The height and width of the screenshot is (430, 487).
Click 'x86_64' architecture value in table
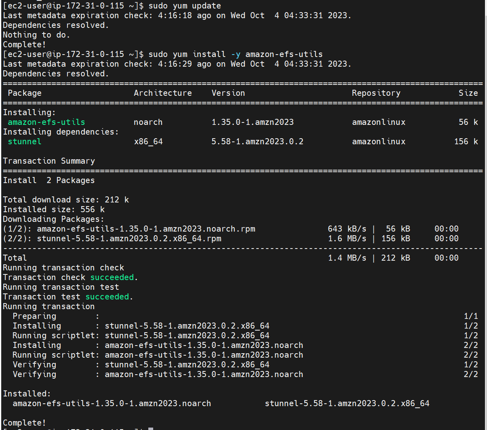click(x=148, y=142)
